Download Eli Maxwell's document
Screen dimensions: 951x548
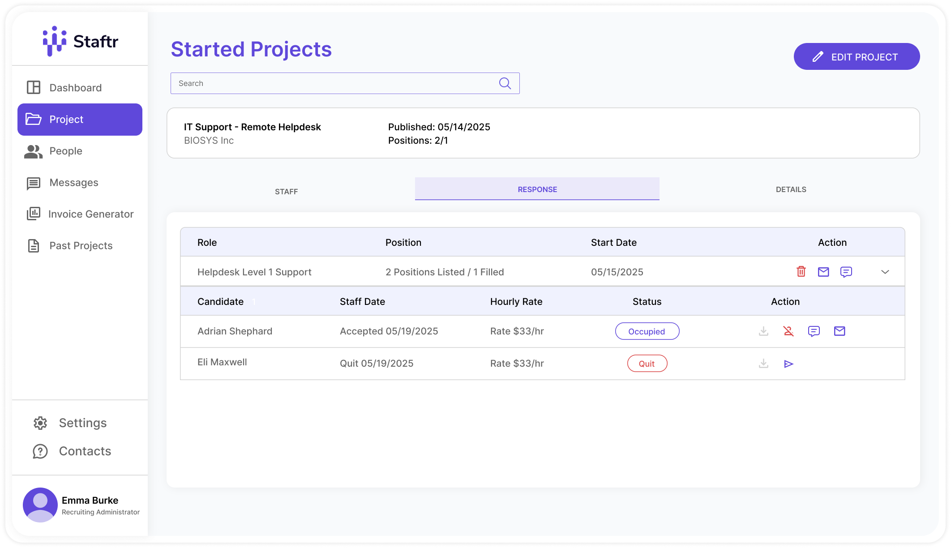coord(763,364)
